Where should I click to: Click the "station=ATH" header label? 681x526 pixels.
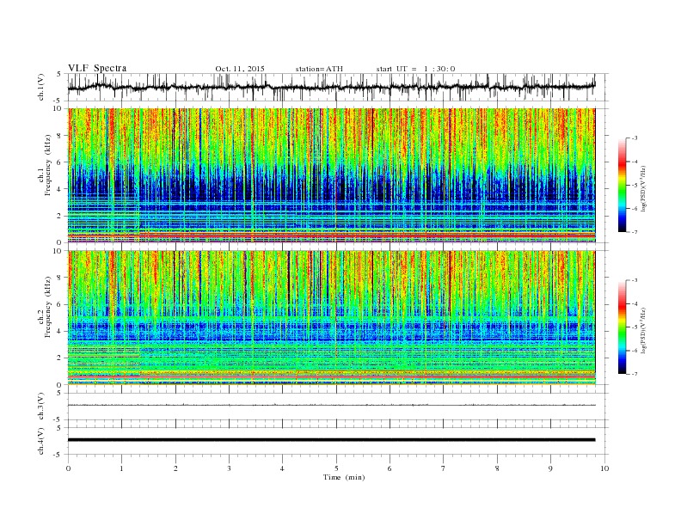[319, 69]
